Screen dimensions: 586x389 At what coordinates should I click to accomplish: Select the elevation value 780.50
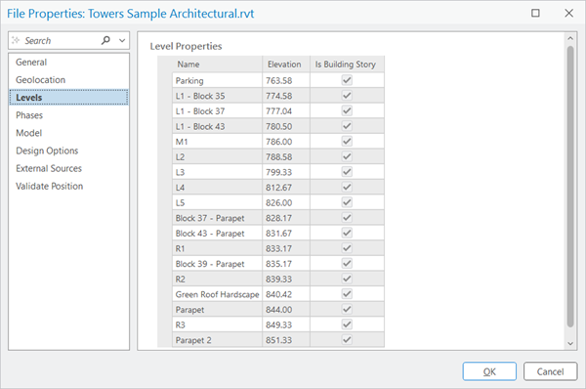coord(286,126)
